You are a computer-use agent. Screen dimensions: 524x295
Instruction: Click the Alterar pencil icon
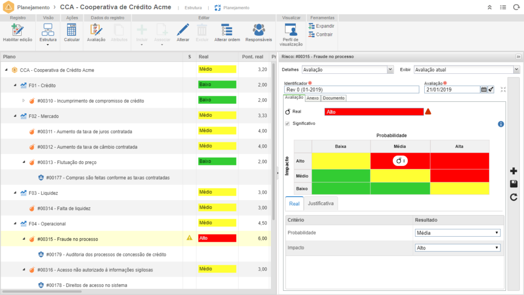click(x=183, y=30)
